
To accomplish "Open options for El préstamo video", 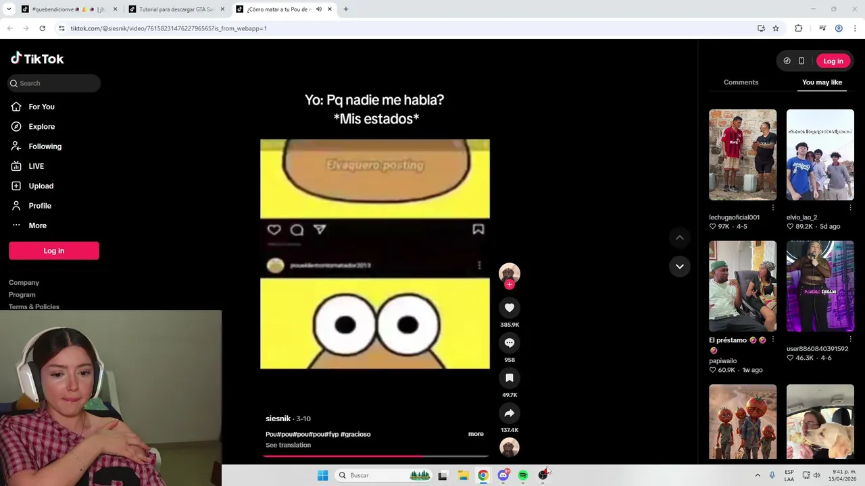I will pyautogui.click(x=773, y=340).
